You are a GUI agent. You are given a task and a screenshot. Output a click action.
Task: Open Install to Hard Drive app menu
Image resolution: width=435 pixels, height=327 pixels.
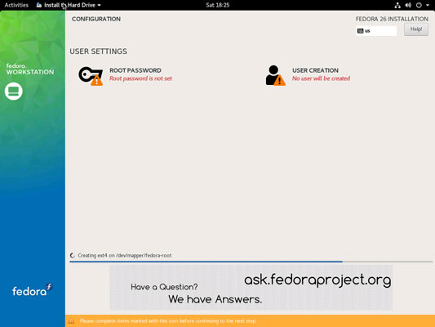(69, 5)
